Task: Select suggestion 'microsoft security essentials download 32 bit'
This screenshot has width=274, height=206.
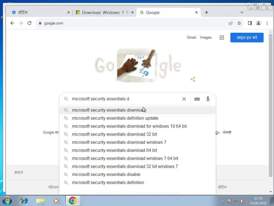Action: click(x=137, y=134)
